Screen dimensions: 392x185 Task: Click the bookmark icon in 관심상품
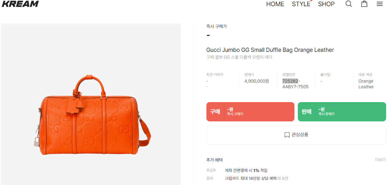pos(287,135)
